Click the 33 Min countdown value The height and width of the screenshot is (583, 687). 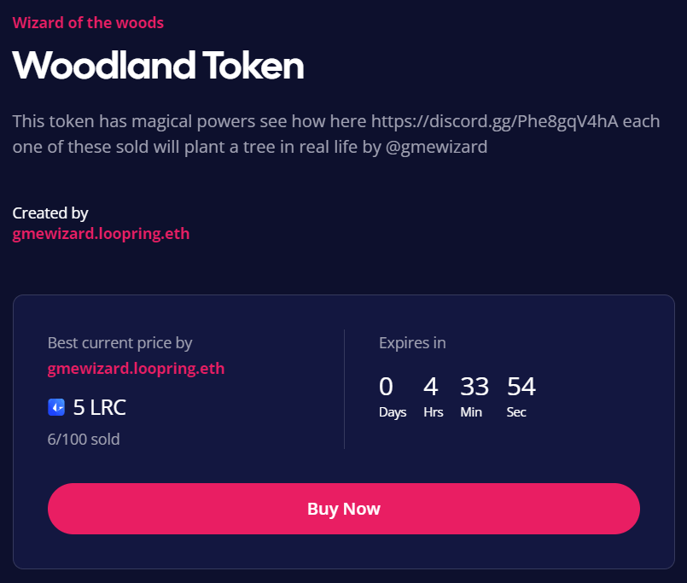pos(474,388)
